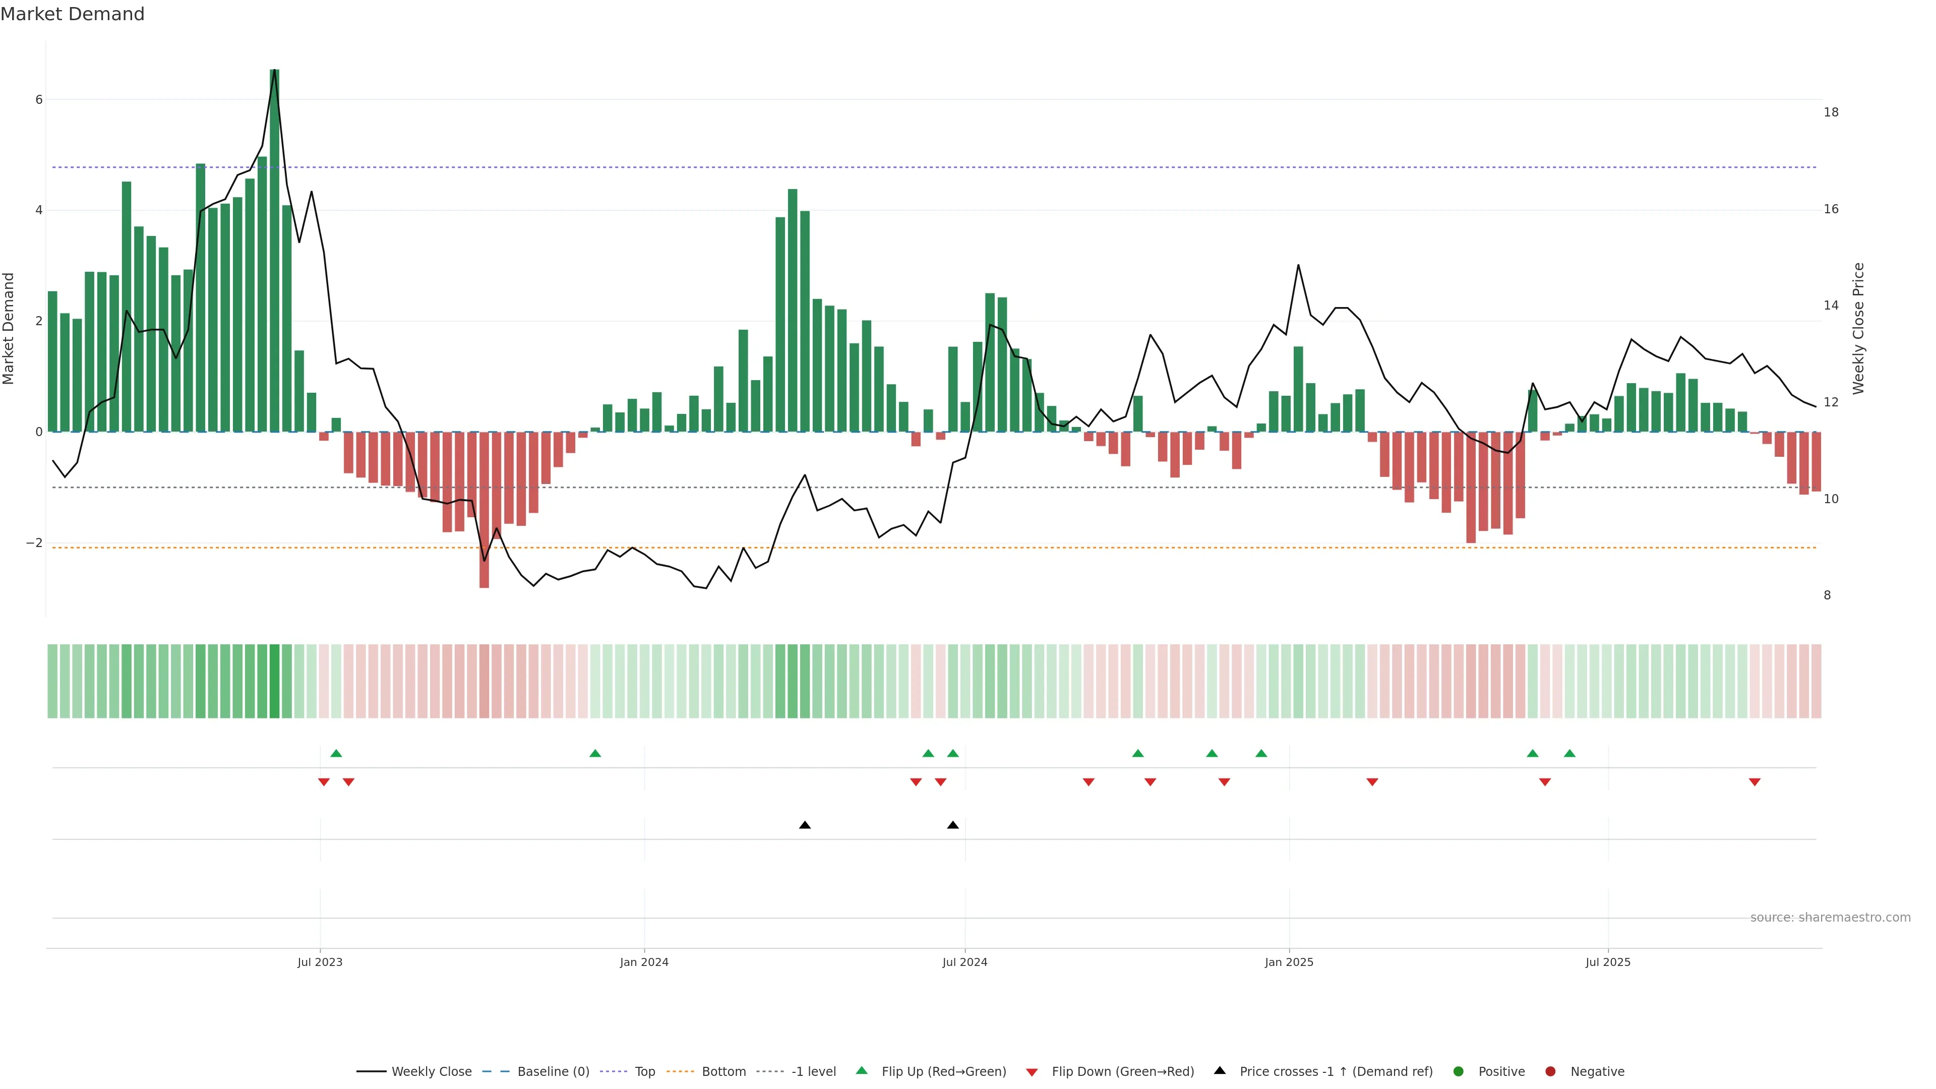Screen dimensions: 1936x1089
Task: Click the first green flip-up marker after Jul 2023
Action: [336, 754]
